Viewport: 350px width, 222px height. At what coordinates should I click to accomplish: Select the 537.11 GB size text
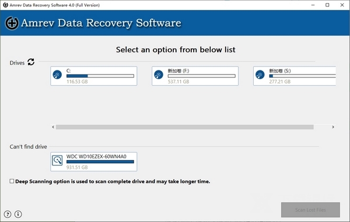(x=178, y=82)
